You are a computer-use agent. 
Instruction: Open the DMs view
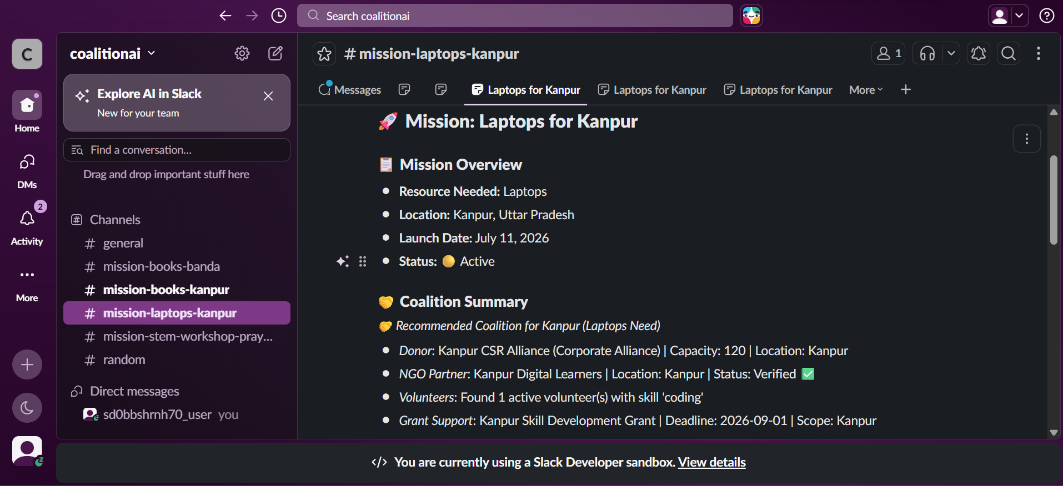coord(27,171)
